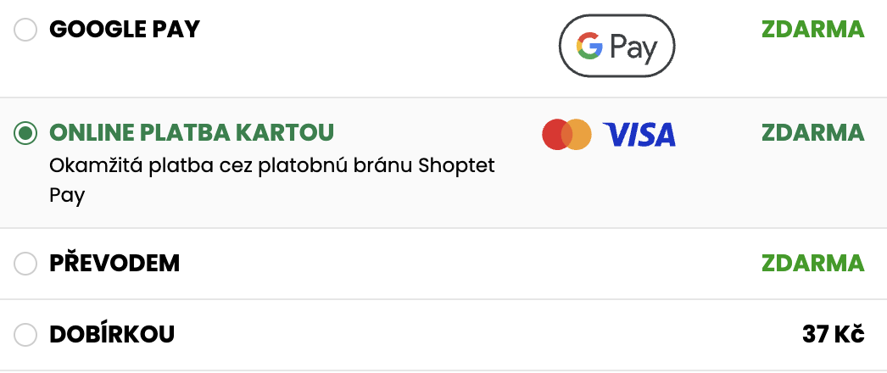Click the Visa logo
887x373 pixels.
(x=639, y=134)
